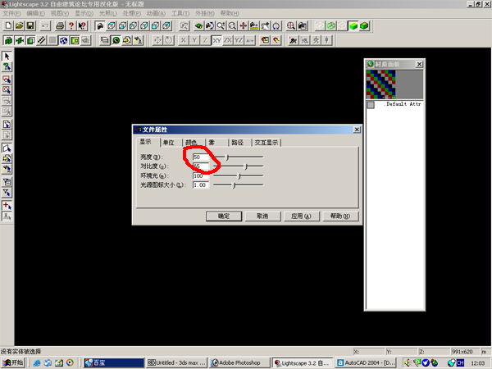Toggle the XY plane constraint button
Screen dimensions: 492x369
point(216,40)
